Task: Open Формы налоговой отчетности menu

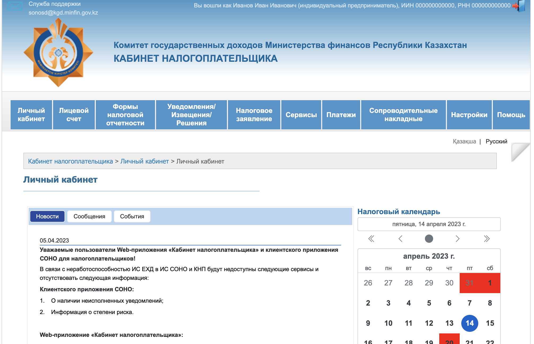Action: click(125, 115)
